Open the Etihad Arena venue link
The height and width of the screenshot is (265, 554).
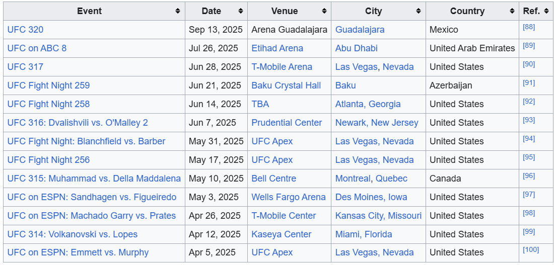pos(278,48)
